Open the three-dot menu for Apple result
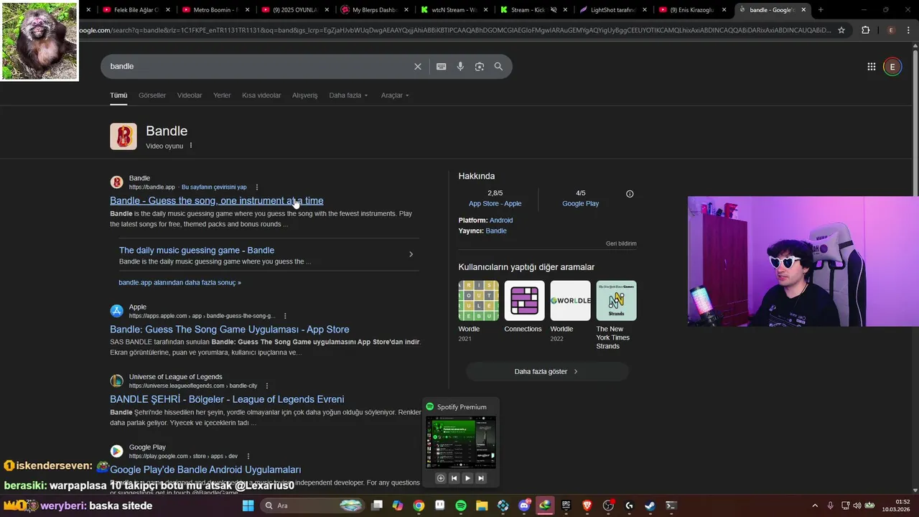This screenshot has width=919, height=517. [285, 316]
